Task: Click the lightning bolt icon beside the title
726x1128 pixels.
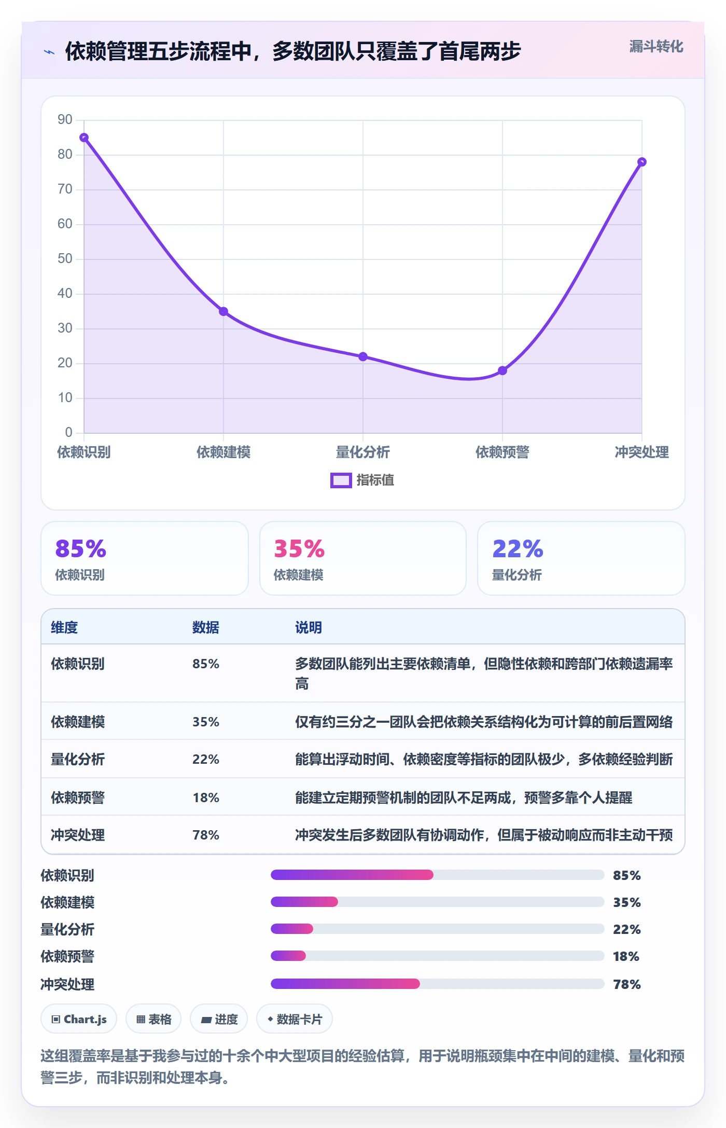Action: click(x=49, y=52)
